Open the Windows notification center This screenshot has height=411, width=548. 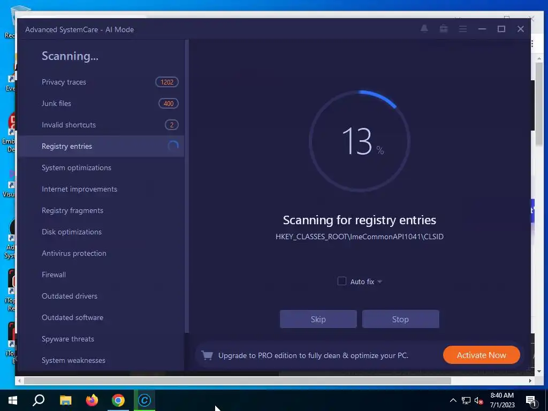point(531,401)
